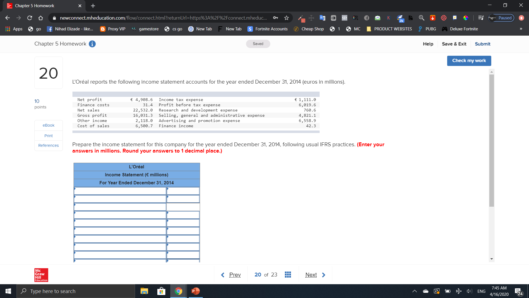Open the question grid navigator icon
529x298 pixels.
point(288,275)
